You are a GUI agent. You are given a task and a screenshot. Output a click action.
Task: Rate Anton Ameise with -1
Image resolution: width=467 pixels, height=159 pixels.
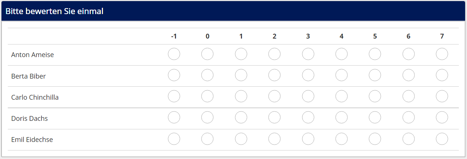(174, 54)
